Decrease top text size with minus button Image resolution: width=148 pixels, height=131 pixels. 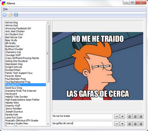pos(117,116)
